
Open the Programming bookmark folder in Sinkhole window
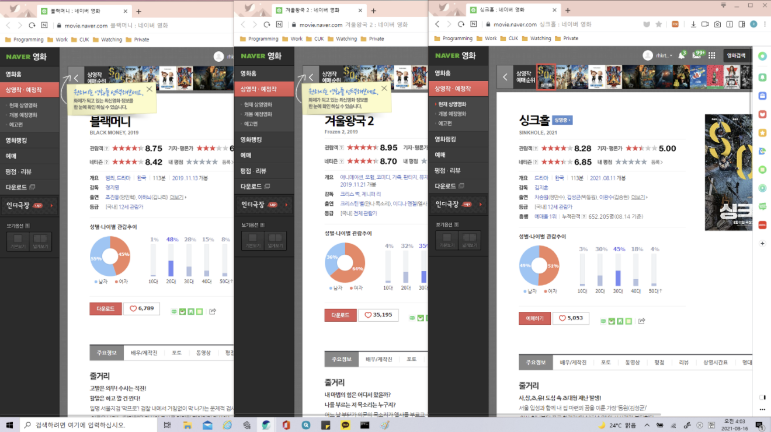coord(453,38)
